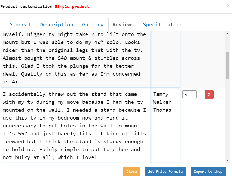Close the product customization dialog
This screenshot has height=183, width=232.
coord(228,6)
